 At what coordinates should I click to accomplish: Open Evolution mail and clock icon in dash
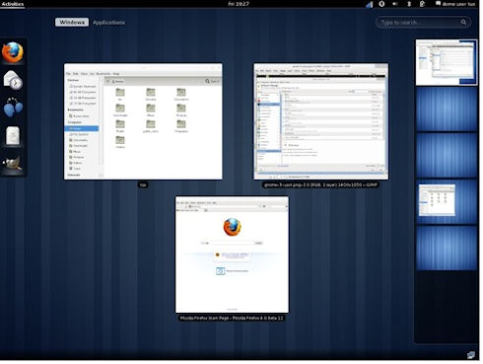tap(13, 80)
